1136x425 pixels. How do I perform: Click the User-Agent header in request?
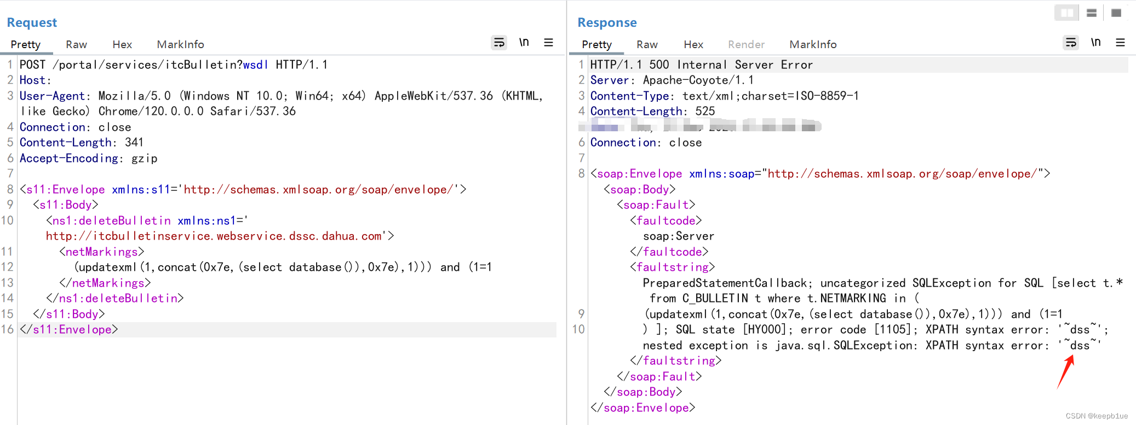[x=281, y=103]
